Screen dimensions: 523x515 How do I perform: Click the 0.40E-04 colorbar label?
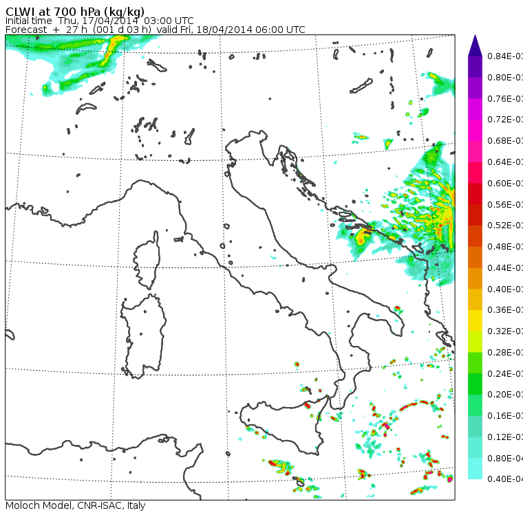[505, 479]
